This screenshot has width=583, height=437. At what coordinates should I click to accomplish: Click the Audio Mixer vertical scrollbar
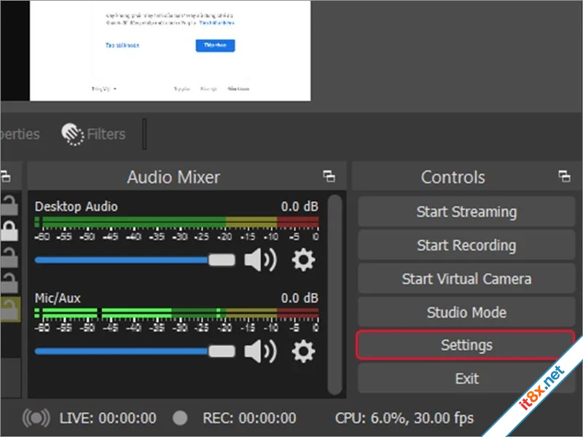point(335,294)
